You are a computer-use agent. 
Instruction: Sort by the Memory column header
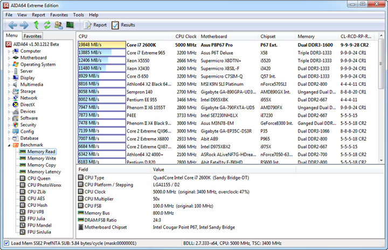click(316, 37)
